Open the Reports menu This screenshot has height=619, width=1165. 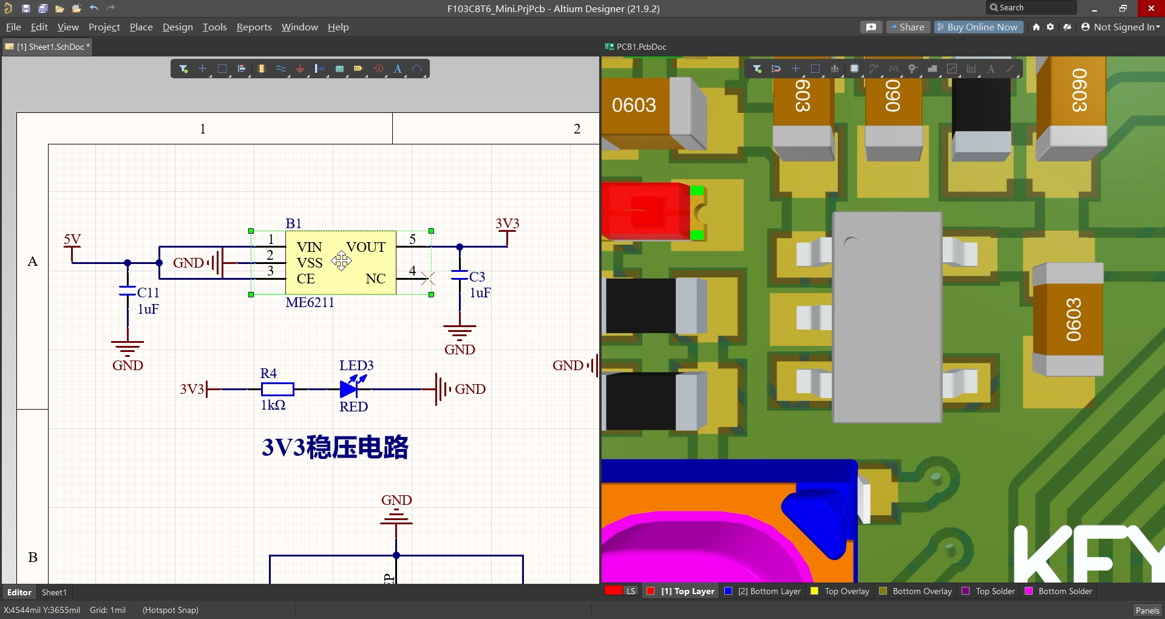[254, 27]
